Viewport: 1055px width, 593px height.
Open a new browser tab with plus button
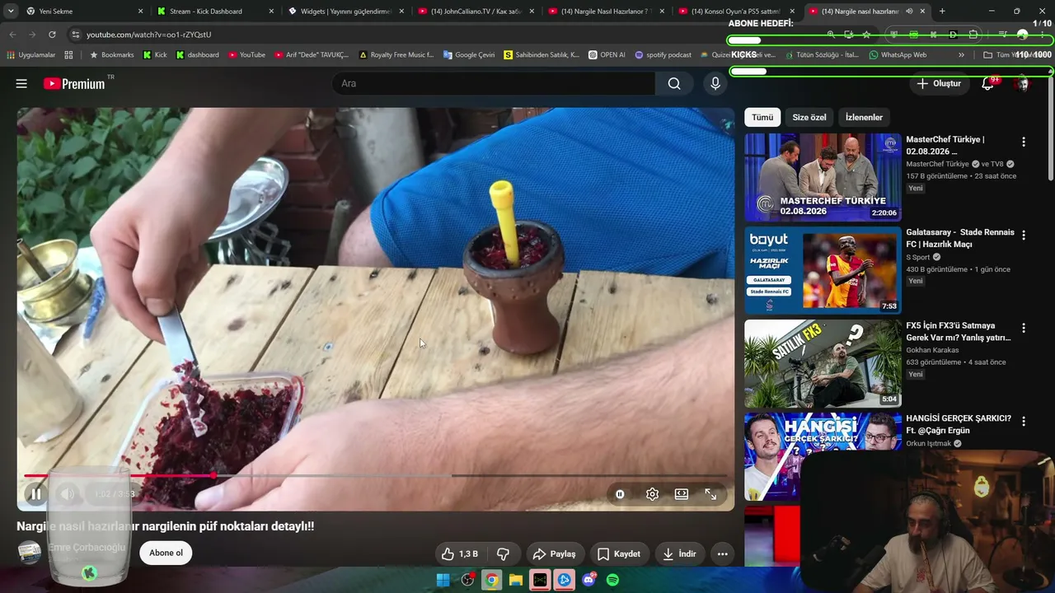[942, 12]
